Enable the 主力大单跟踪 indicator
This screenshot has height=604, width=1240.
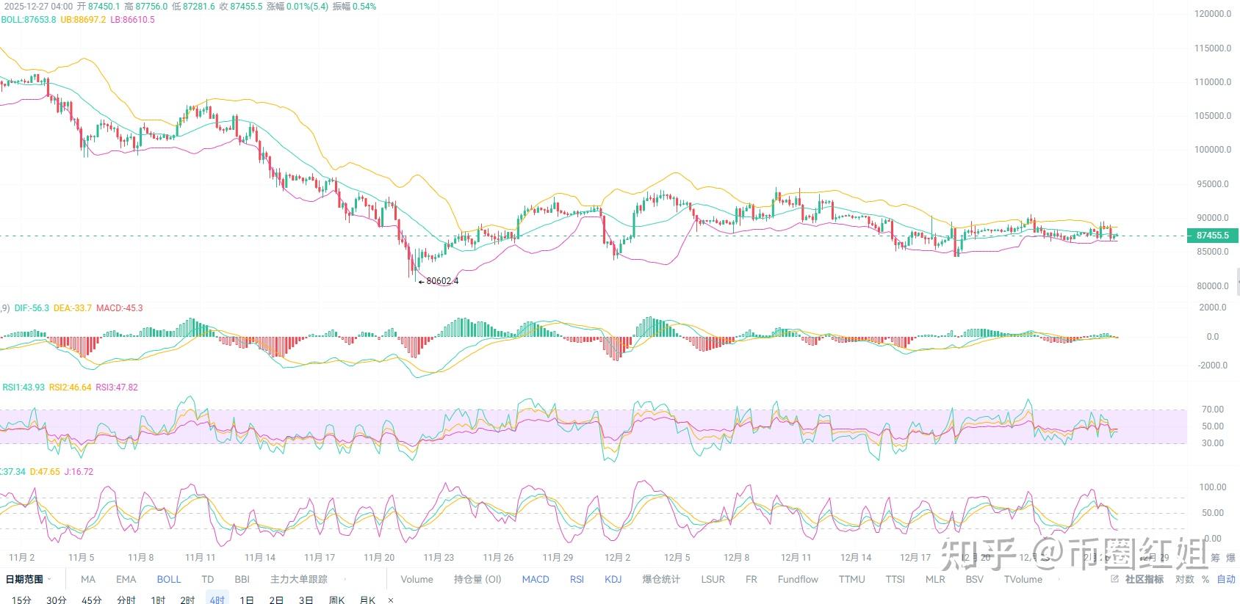pos(299,579)
